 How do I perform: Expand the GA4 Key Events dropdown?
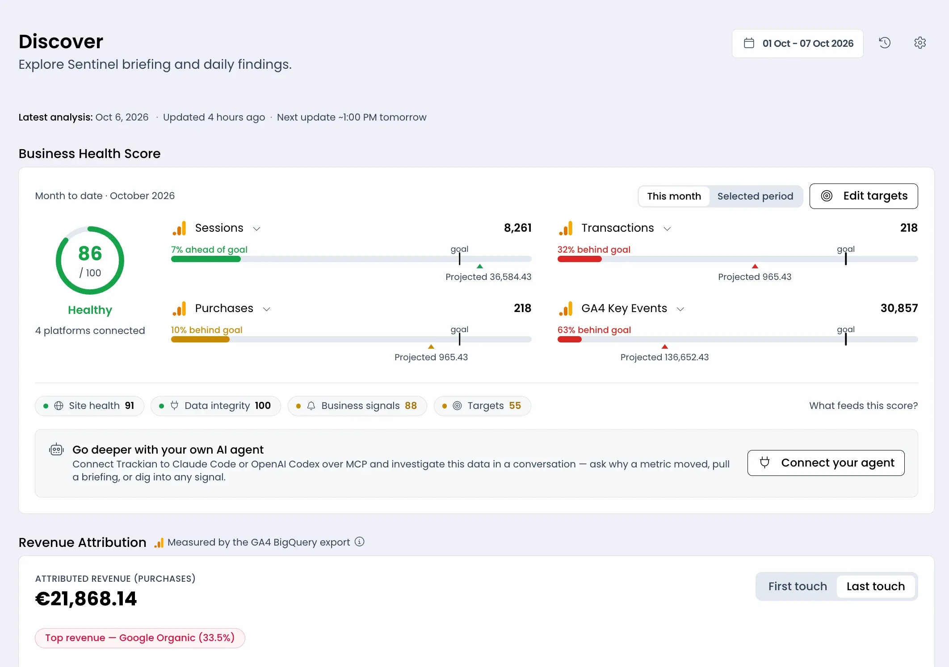680,309
